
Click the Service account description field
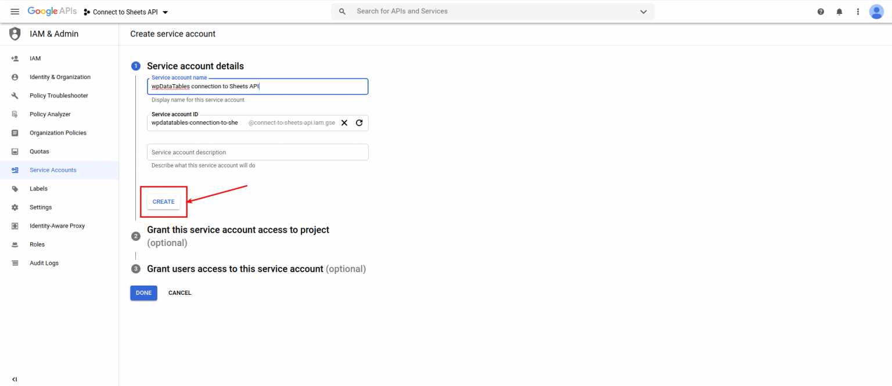point(257,151)
